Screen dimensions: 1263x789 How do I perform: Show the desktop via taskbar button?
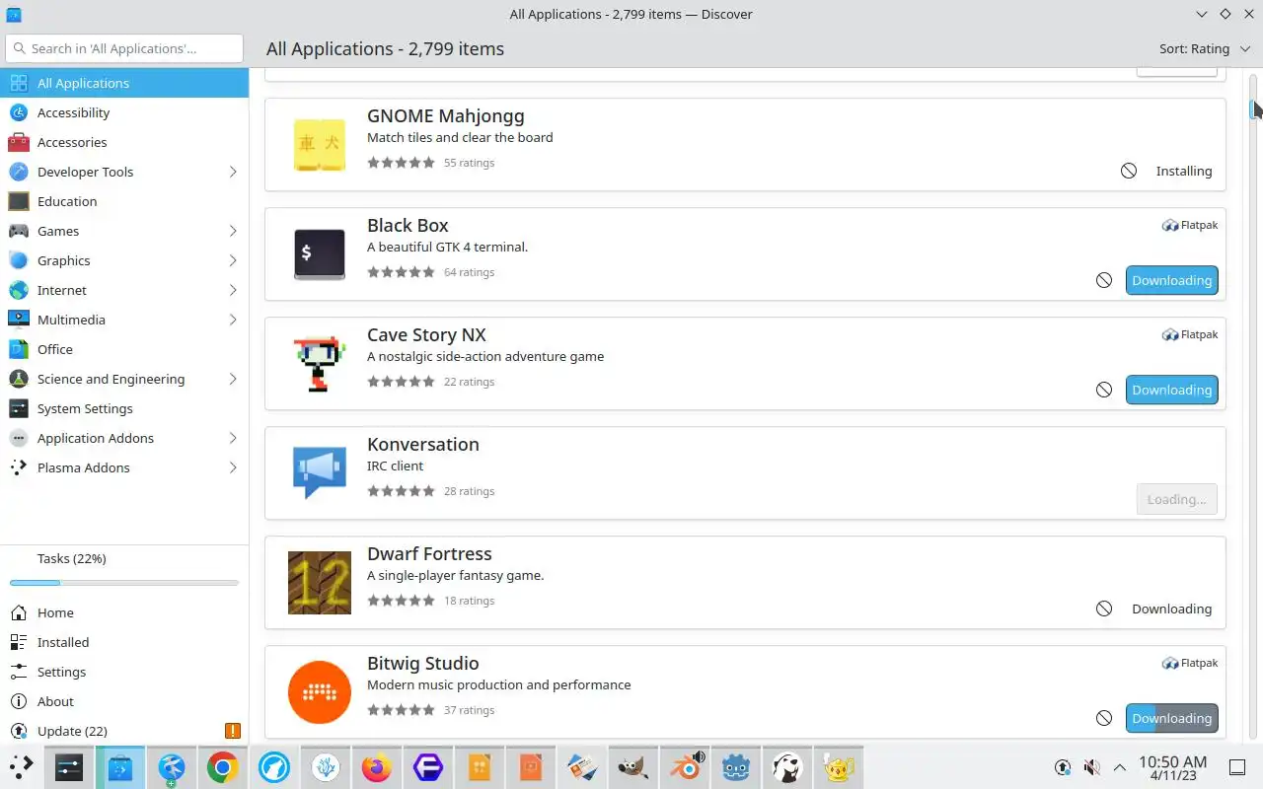1237,767
